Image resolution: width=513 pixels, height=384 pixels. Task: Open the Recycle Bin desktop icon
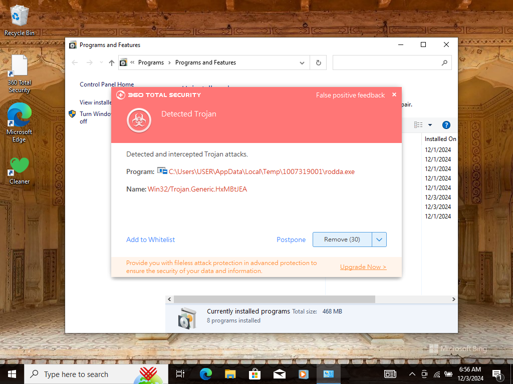[x=20, y=20]
